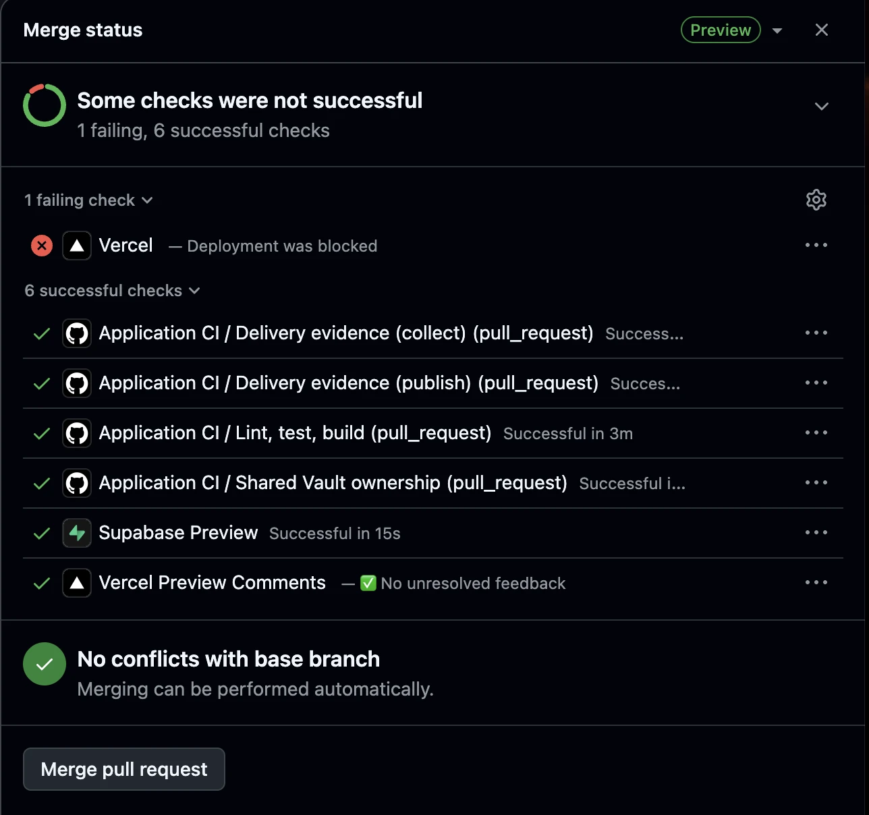The image size is (869, 815).
Task: Open the Vercel failing check link
Action: 126,245
